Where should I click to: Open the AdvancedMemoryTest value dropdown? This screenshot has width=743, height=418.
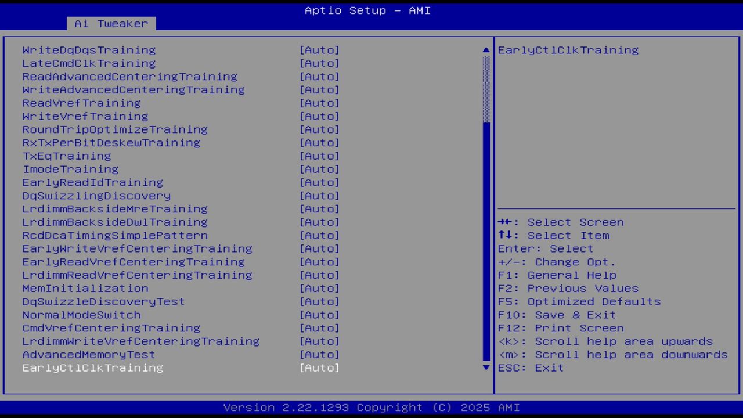click(319, 354)
